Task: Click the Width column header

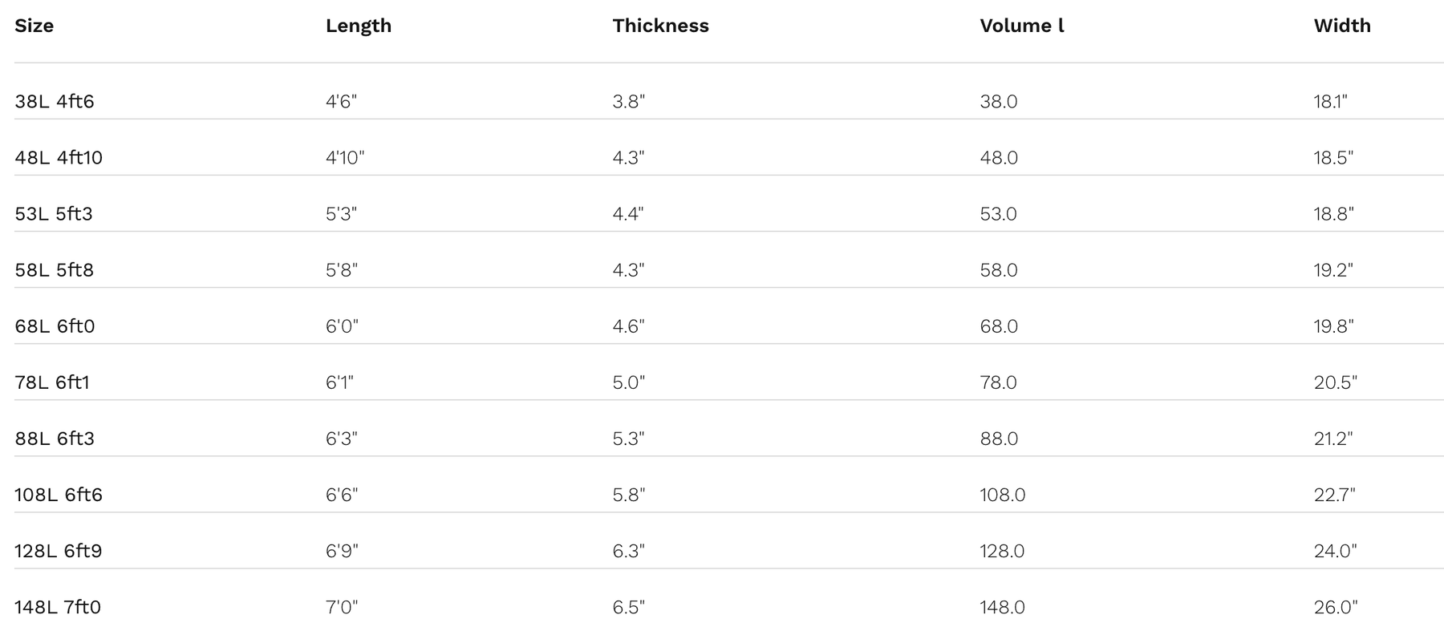Action: click(1342, 26)
